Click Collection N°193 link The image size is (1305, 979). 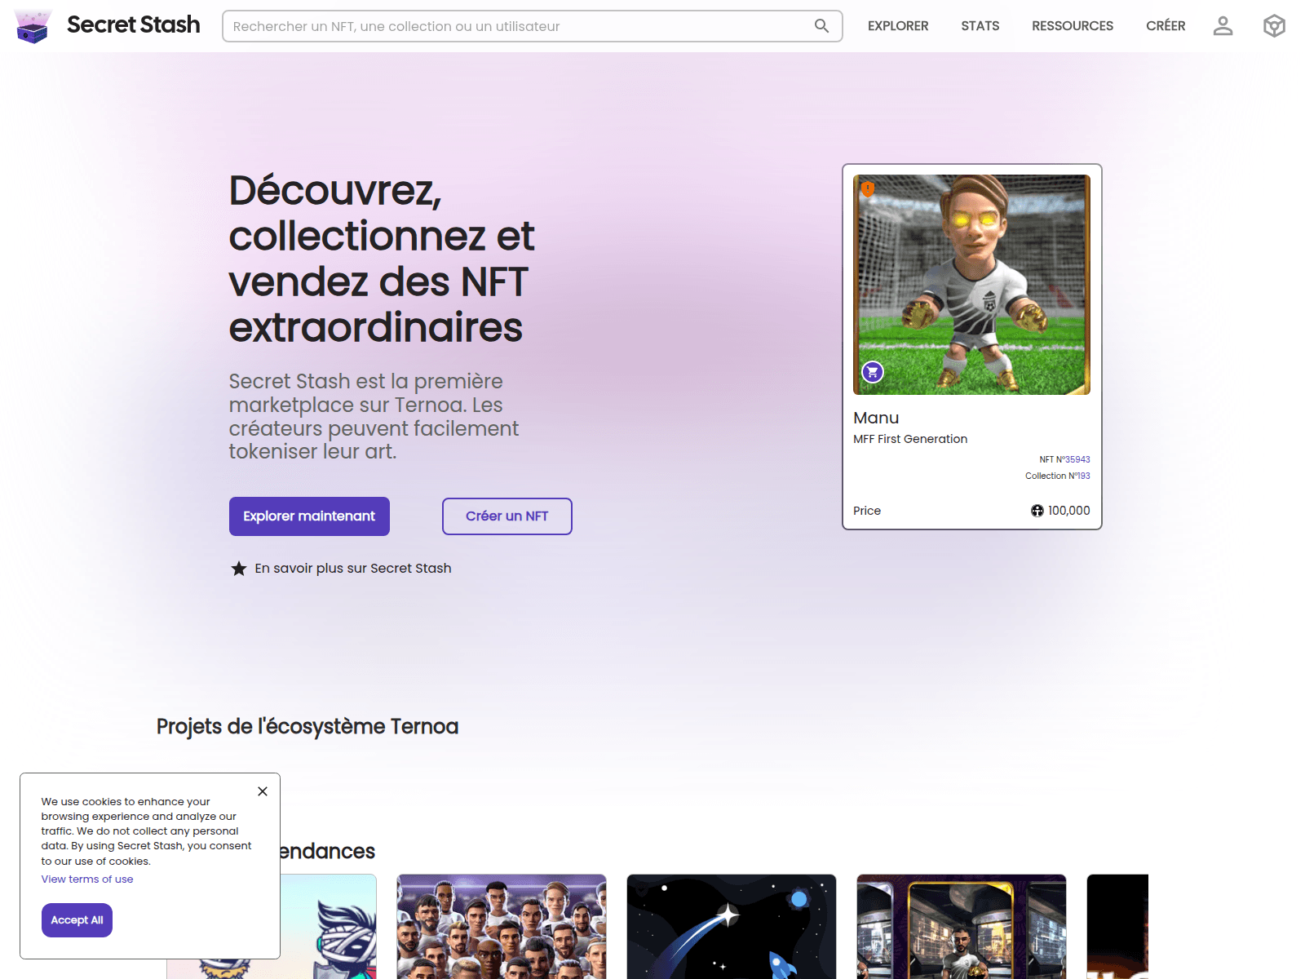[1057, 476]
